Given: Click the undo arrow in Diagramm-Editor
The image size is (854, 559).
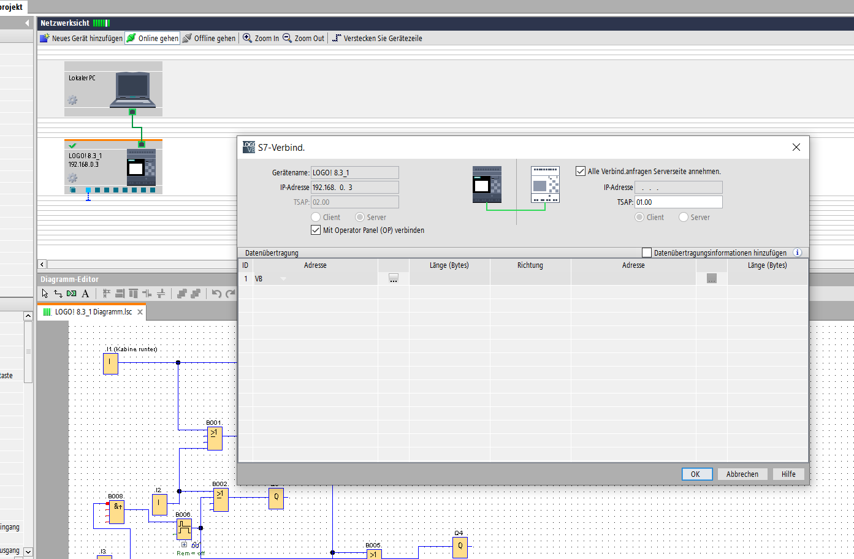Looking at the screenshot, I should (216, 294).
